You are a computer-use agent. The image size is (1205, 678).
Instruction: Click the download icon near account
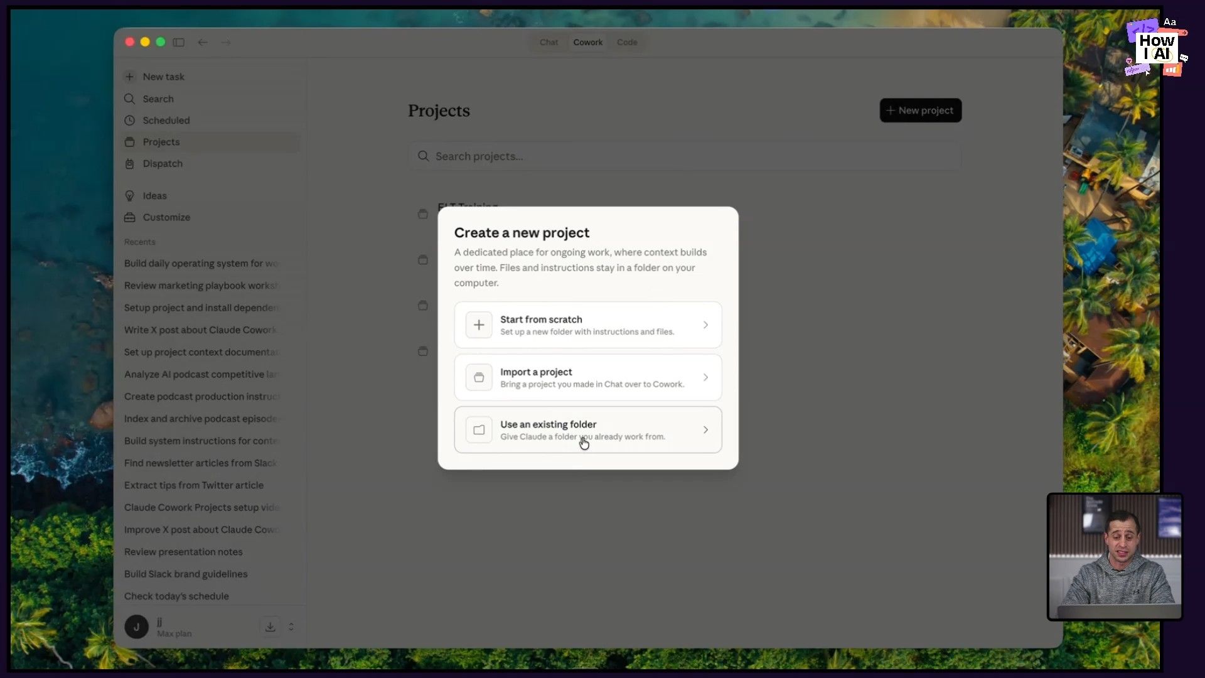(270, 627)
